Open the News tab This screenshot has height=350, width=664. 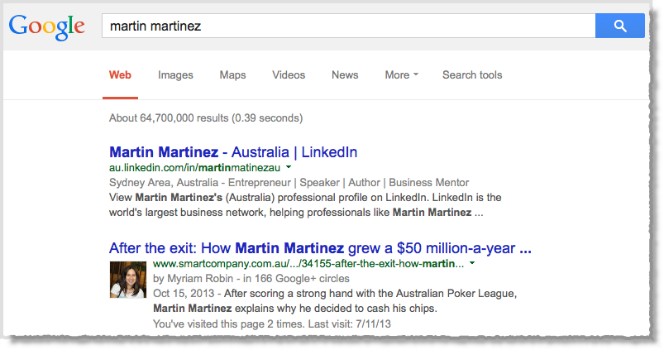tap(345, 75)
